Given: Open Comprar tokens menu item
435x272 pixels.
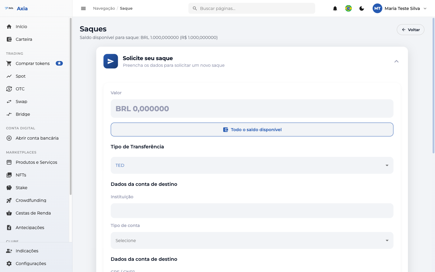Looking at the screenshot, I should [34, 63].
